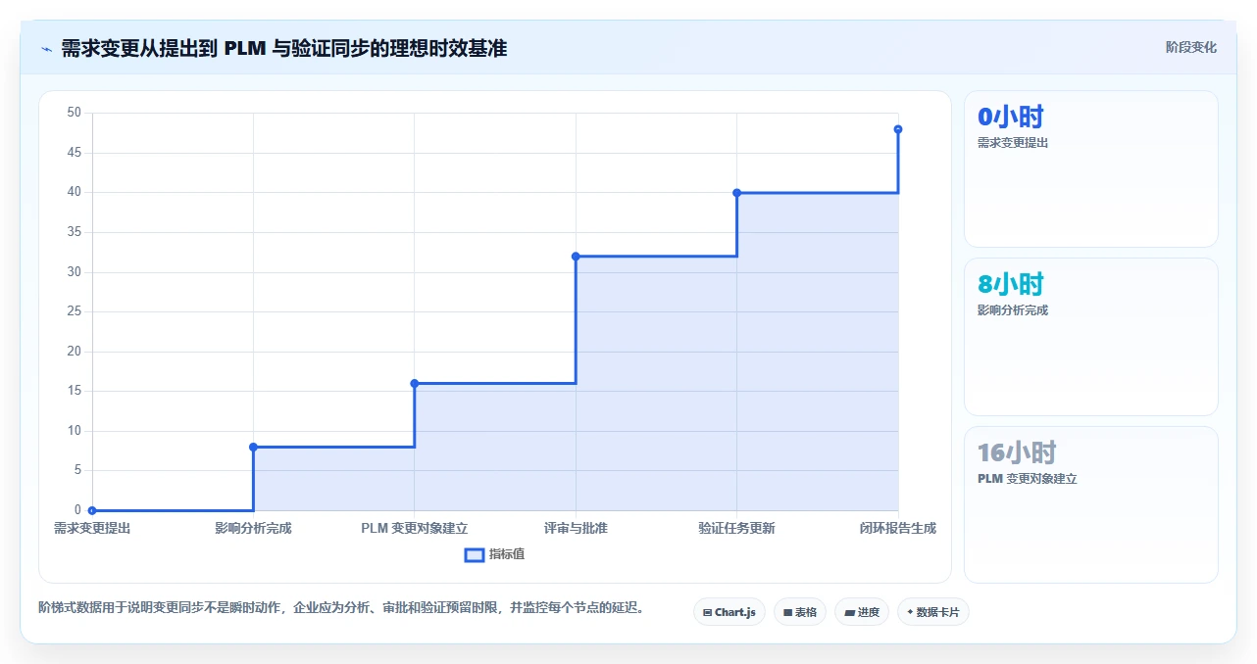
Task: Click the y-axis value 25
Action: point(75,311)
